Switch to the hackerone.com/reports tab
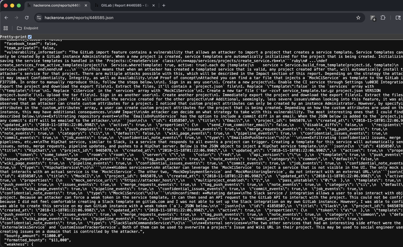Image resolution: width=403 pixels, height=247 pixels. pyautogui.click(x=57, y=6)
